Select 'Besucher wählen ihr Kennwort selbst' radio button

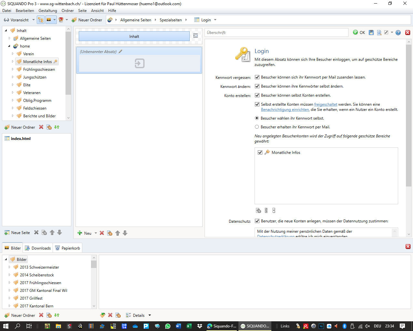point(257,118)
